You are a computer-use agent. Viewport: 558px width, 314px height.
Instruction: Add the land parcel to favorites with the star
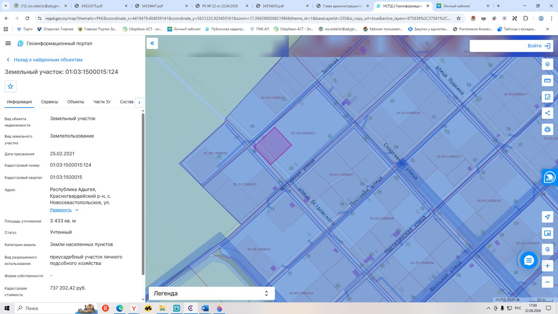(10, 86)
